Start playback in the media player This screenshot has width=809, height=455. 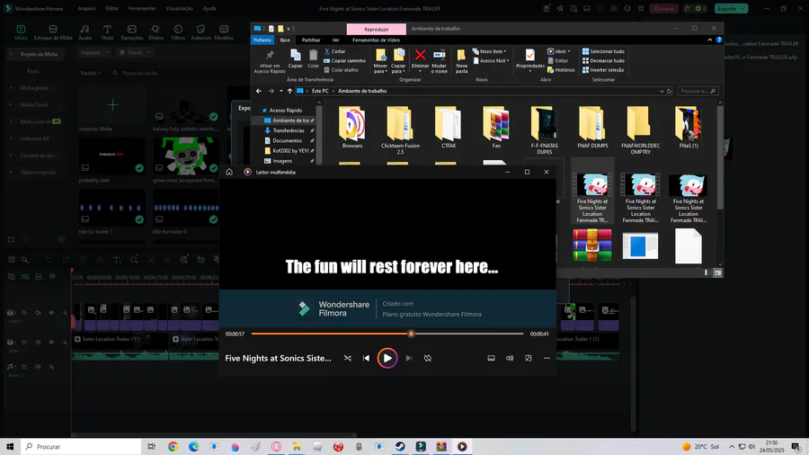point(387,358)
